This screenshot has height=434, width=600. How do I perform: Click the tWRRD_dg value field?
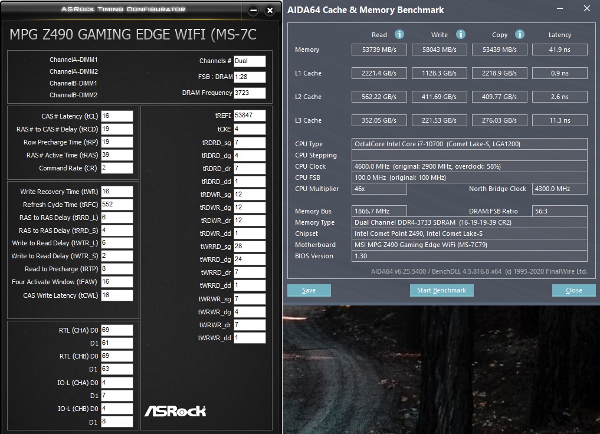tap(250, 259)
